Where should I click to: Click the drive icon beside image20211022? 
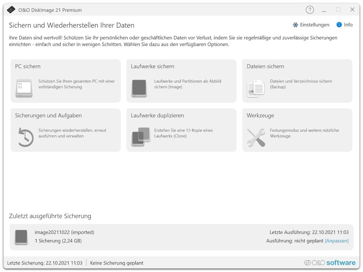coord(21,237)
